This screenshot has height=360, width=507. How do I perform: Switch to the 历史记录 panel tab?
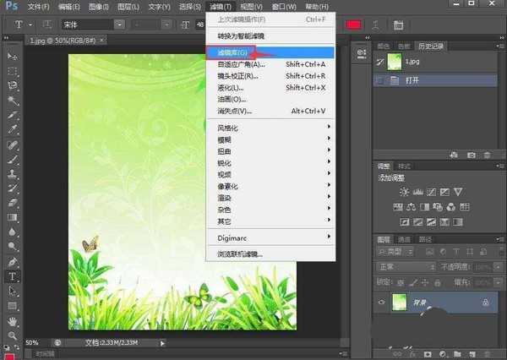pyautogui.click(x=433, y=45)
